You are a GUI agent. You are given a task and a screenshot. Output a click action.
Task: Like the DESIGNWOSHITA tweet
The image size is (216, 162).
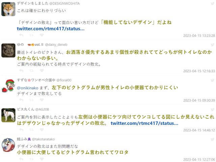point(42,35)
